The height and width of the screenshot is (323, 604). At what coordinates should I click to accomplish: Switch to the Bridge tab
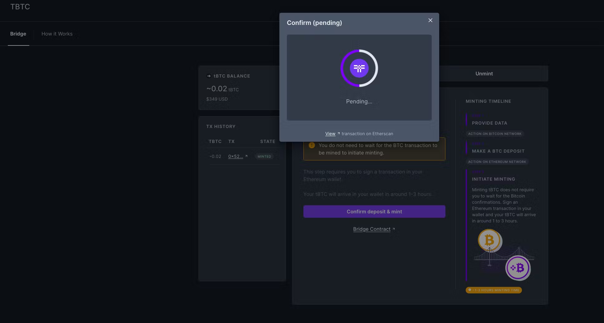tap(18, 34)
